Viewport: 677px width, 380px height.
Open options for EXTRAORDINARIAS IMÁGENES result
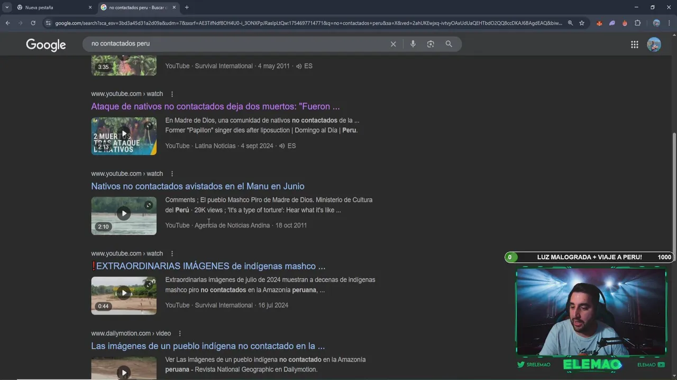tap(172, 253)
